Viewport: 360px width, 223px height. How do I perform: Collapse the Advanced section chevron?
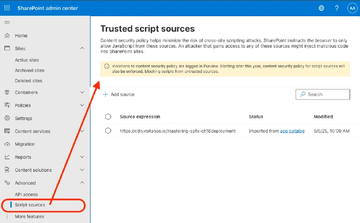coord(82,183)
